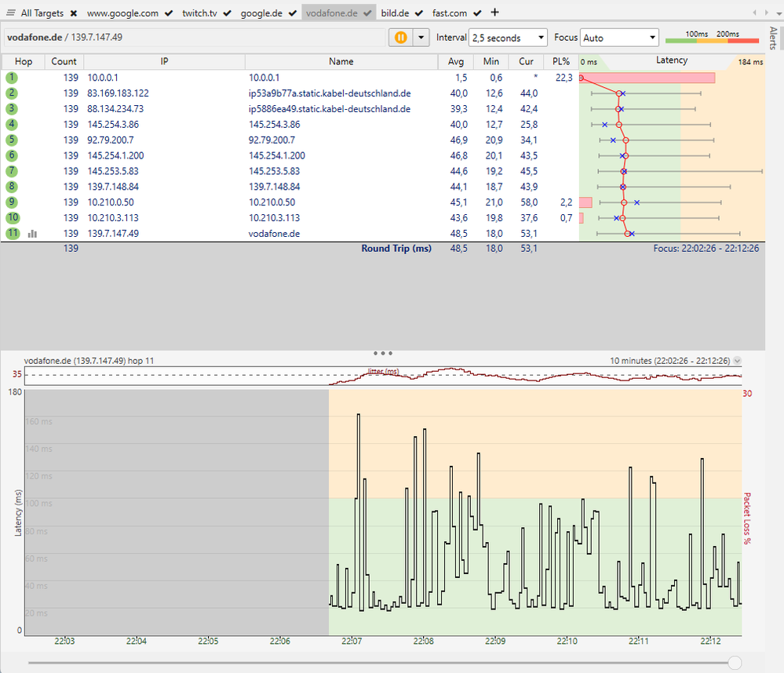Click the bar-chart icon next to hop 11
Image resolution: width=784 pixels, height=673 pixels.
32,233
